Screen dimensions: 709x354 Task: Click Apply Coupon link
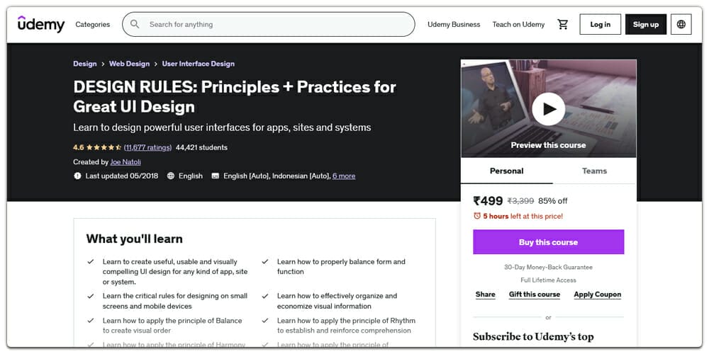click(x=597, y=295)
